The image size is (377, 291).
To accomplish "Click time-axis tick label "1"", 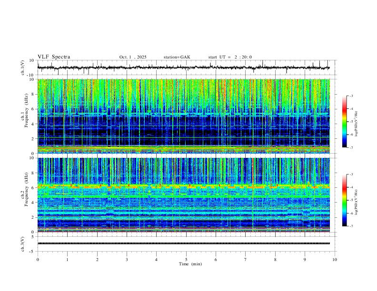I will coord(67,260).
